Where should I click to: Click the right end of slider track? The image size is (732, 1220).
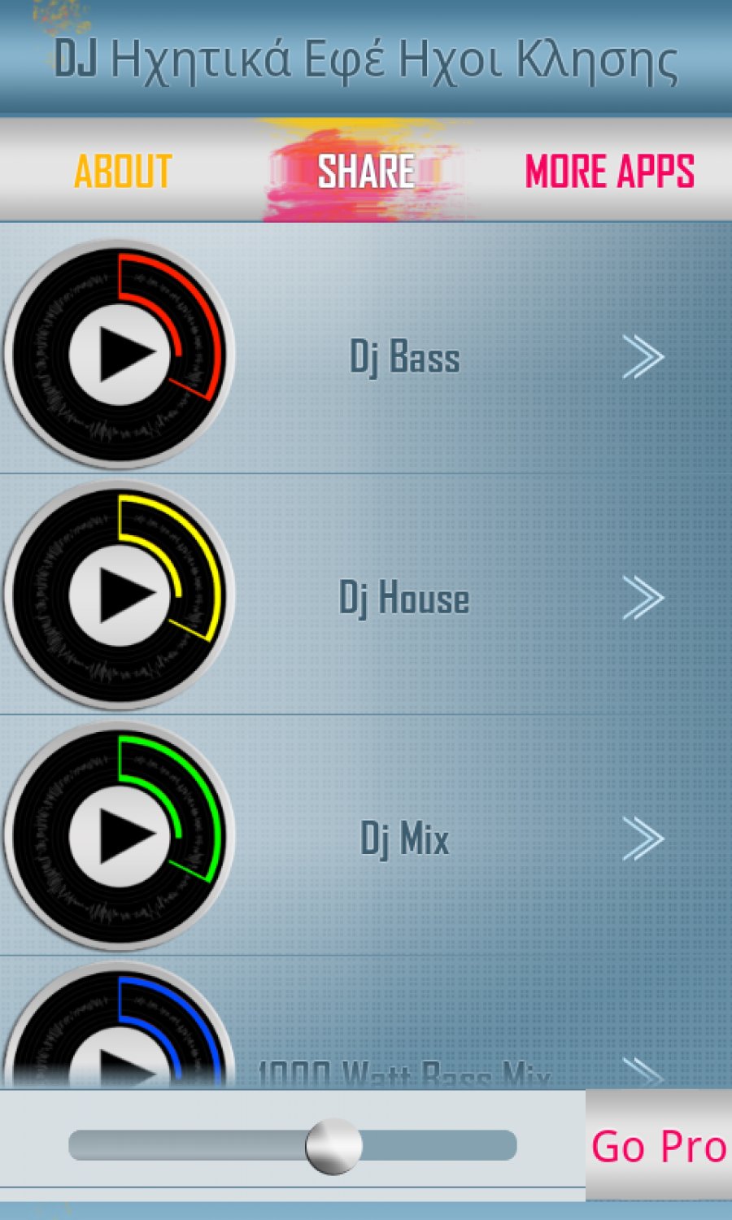[503, 1146]
